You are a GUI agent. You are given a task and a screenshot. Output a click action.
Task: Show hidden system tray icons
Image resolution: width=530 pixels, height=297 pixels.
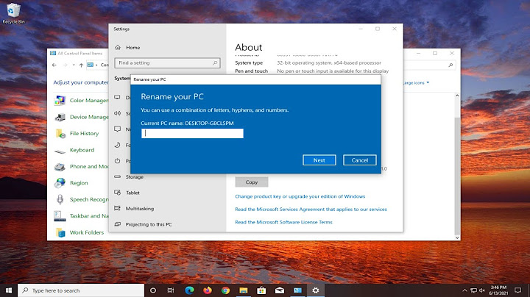[464, 290]
